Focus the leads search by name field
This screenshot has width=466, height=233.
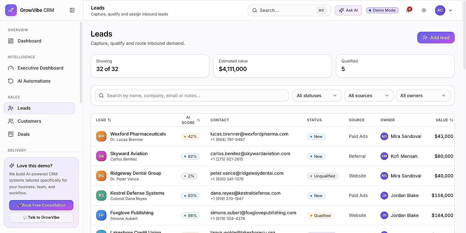click(192, 96)
